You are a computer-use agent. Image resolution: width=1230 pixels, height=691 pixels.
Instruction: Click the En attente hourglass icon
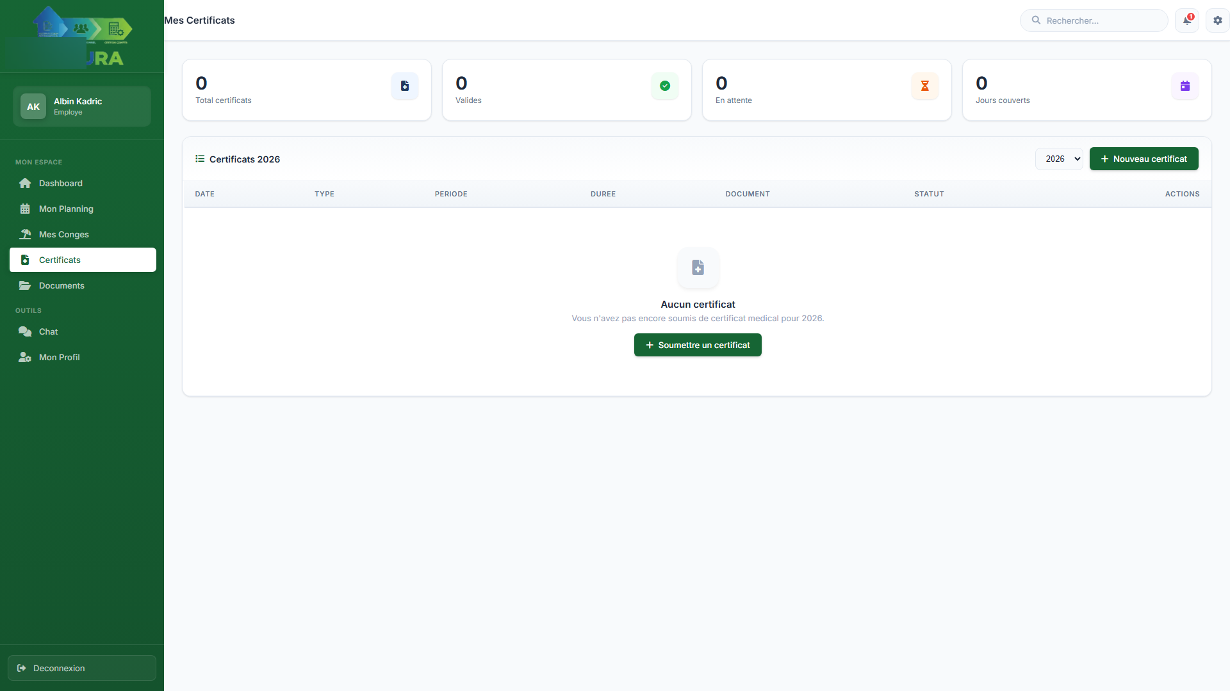pyautogui.click(x=925, y=86)
